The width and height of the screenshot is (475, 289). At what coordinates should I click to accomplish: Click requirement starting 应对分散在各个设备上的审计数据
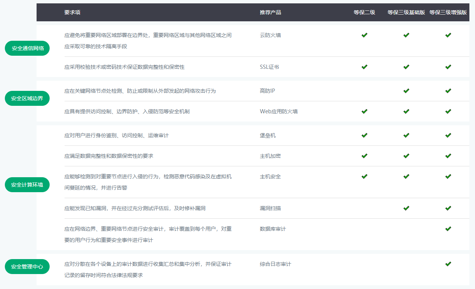[148, 270]
